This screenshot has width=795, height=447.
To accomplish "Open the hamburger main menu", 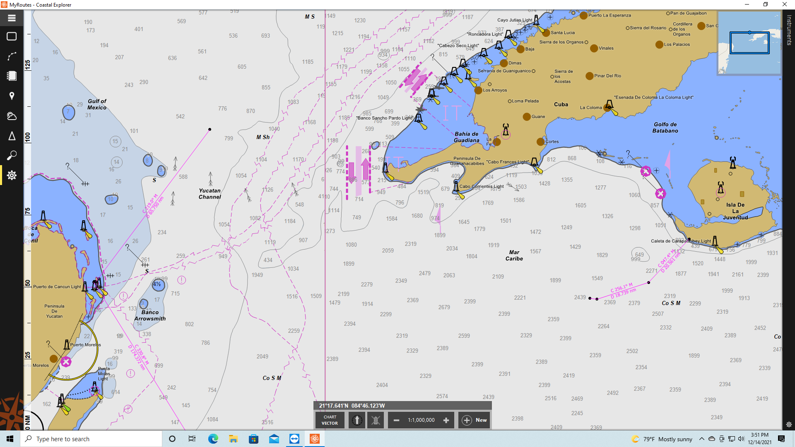I will pyautogui.click(x=12, y=18).
